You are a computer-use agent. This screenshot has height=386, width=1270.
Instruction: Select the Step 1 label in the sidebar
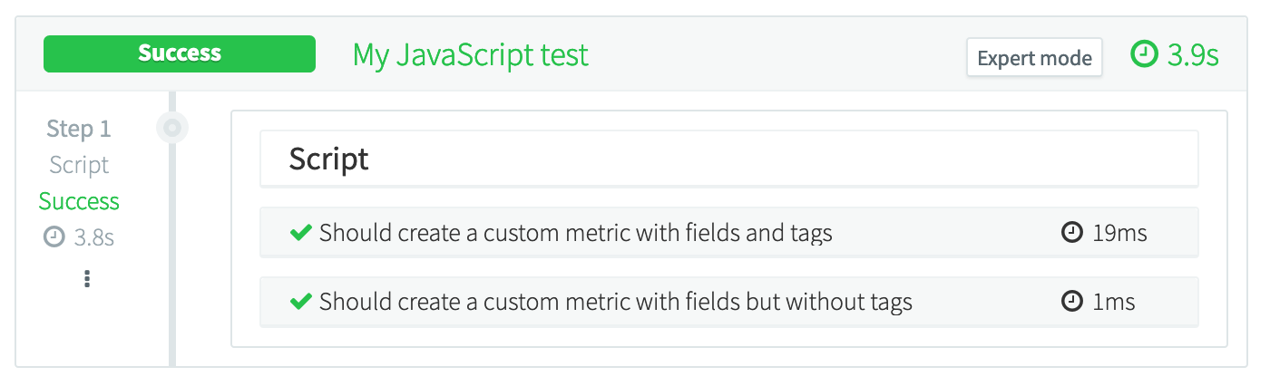(x=79, y=129)
